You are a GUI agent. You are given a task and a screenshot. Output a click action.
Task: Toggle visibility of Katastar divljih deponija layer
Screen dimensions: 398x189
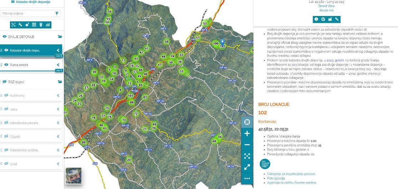[6, 50]
